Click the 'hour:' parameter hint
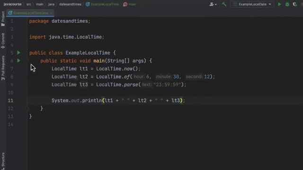 point(139,76)
